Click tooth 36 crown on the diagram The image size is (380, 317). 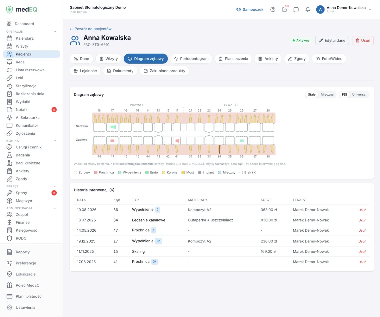tap(242, 140)
